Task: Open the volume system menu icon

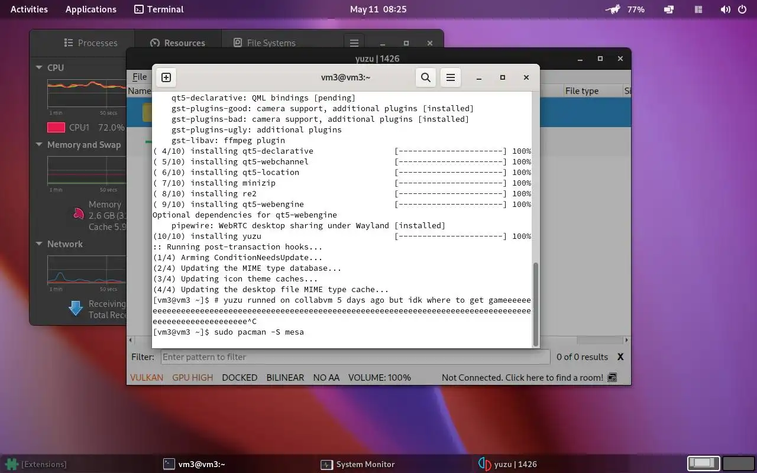Action: coord(725,9)
